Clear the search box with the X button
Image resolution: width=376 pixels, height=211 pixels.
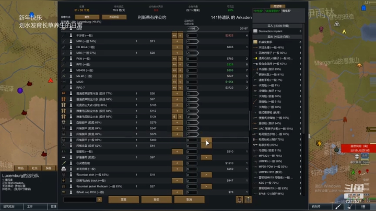click(99, 200)
